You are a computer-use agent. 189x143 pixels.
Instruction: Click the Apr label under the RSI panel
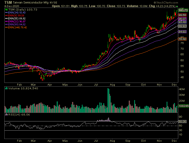50,141
